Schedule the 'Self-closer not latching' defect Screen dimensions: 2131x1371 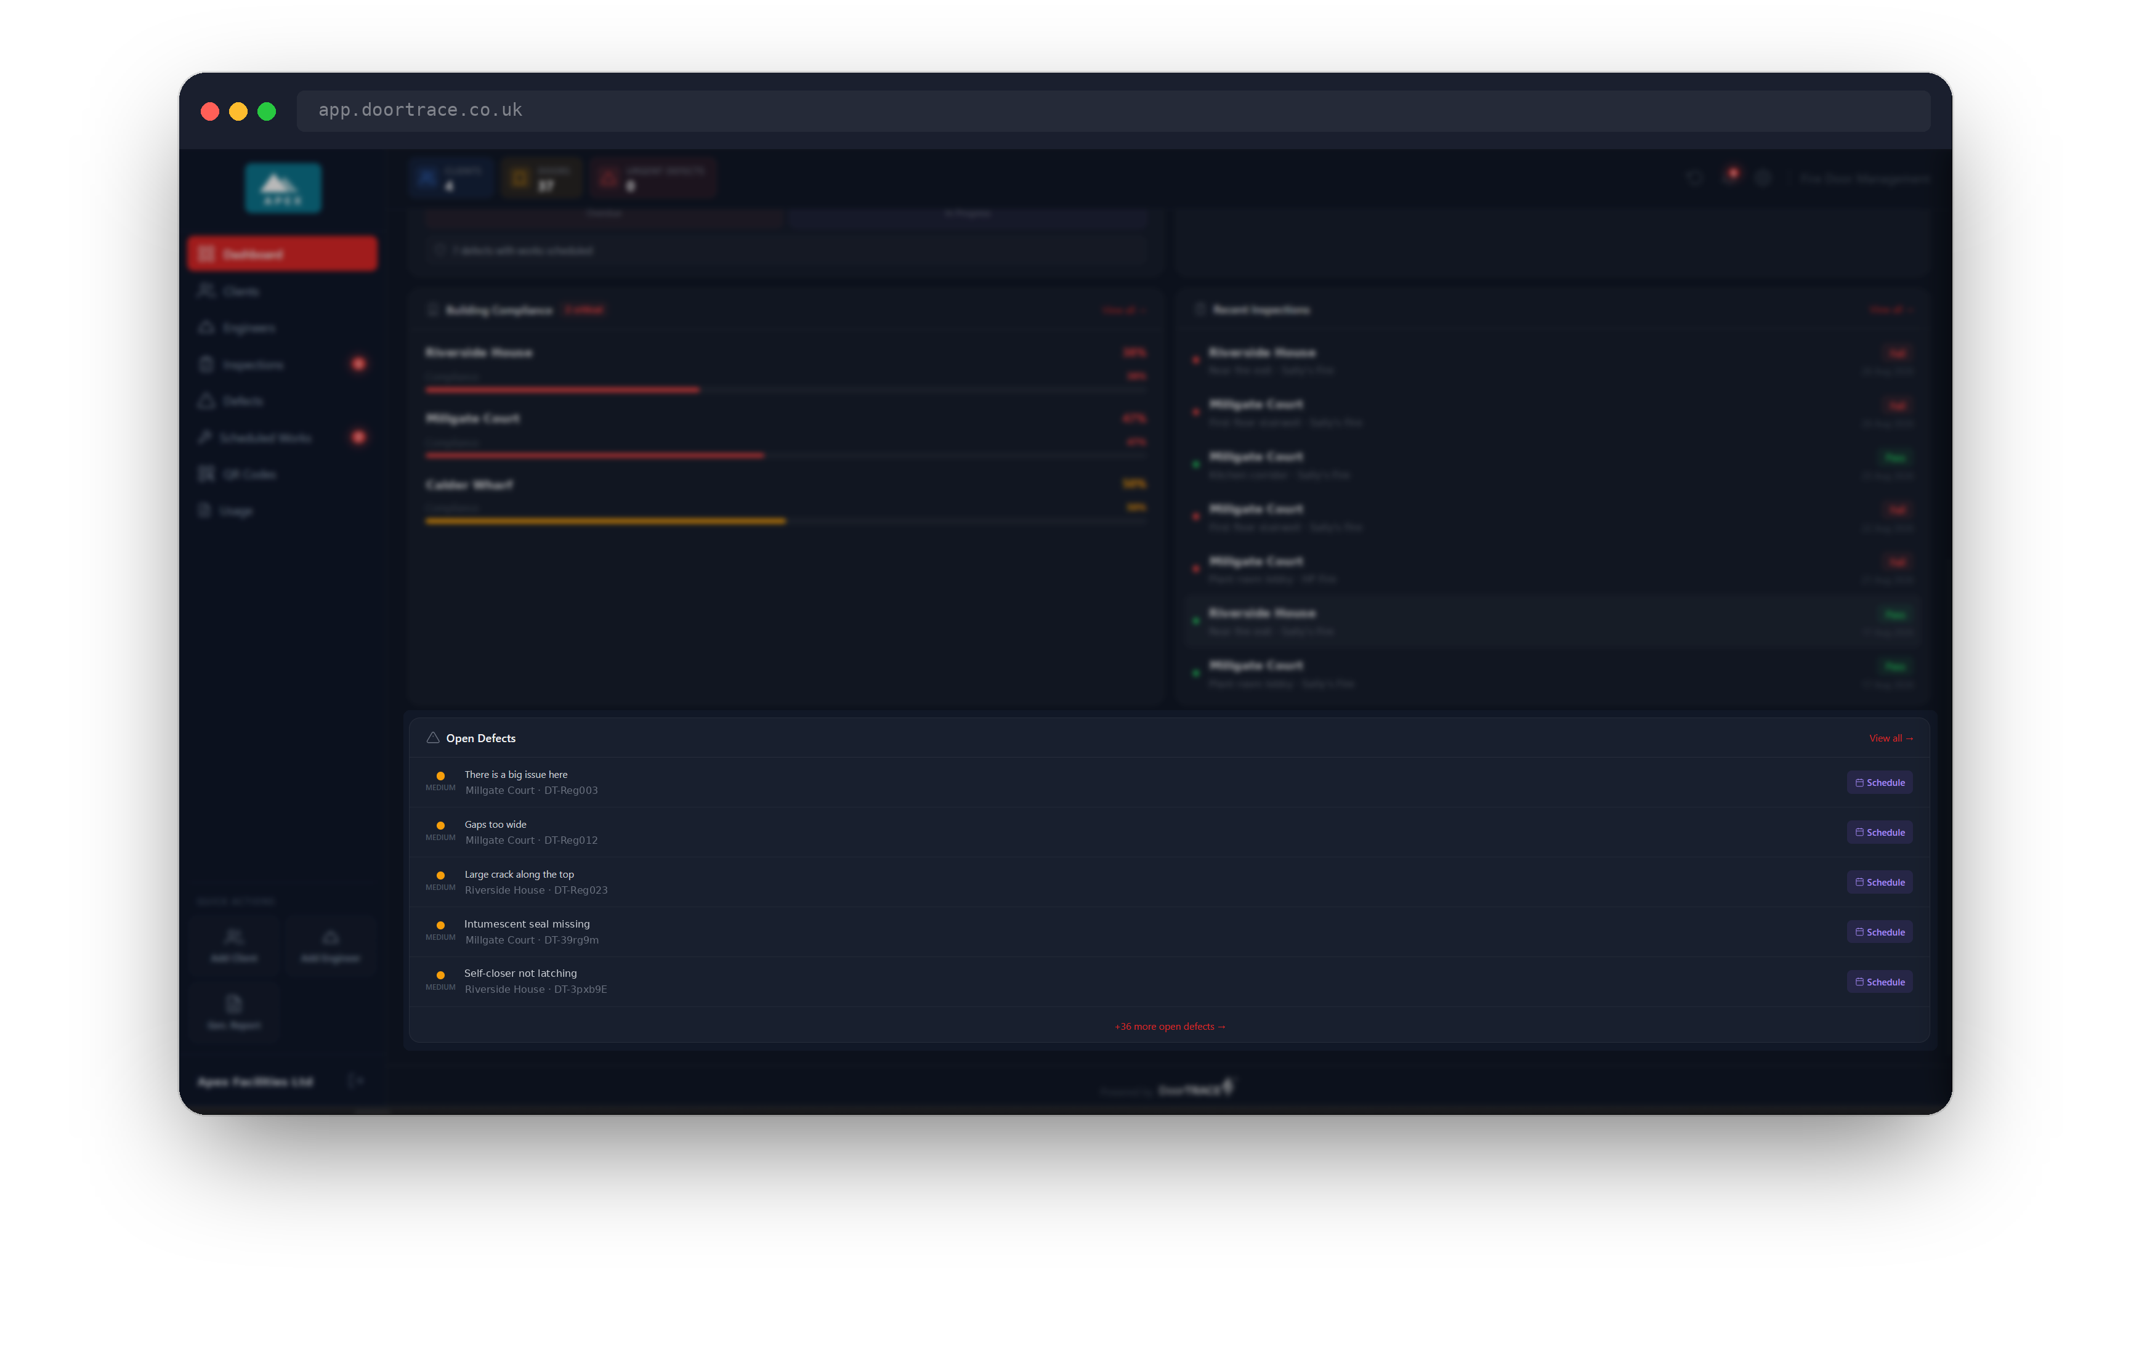(1879, 982)
